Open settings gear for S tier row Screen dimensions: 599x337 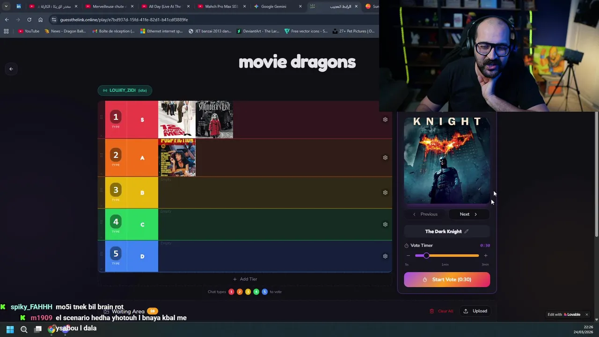pos(385,119)
